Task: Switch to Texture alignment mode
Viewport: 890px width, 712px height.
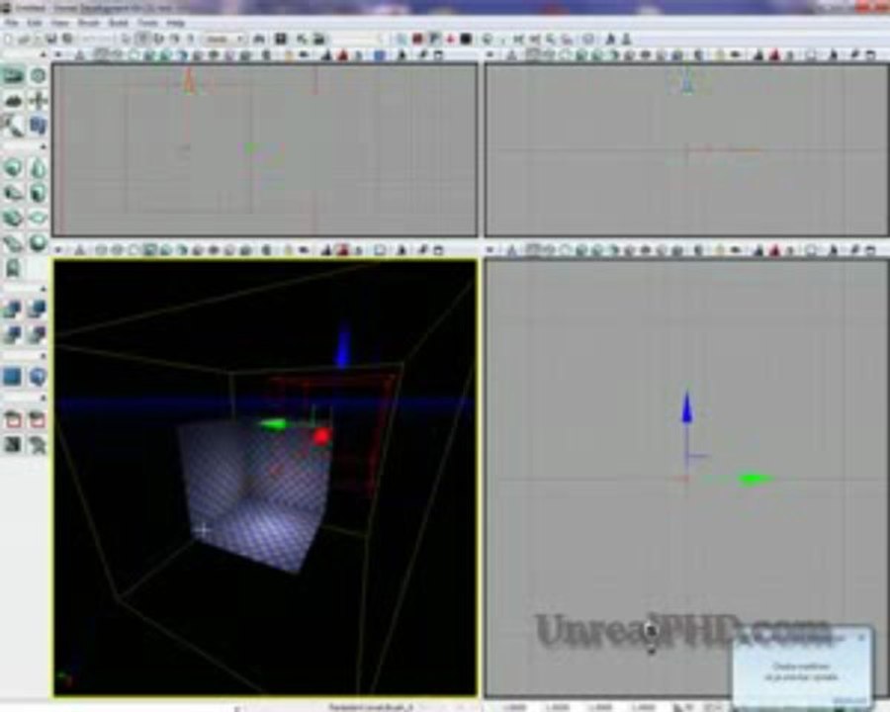Action: click(x=38, y=101)
